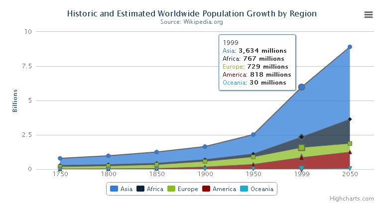Viewport: 383px width, 207px height.
Task: Toggle the Asia series in legend
Action: [x=125, y=189]
